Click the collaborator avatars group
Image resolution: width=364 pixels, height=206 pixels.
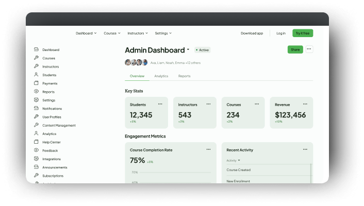click(x=136, y=62)
